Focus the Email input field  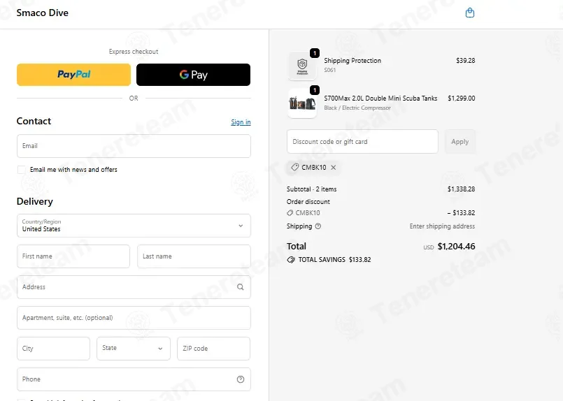pyautogui.click(x=134, y=146)
